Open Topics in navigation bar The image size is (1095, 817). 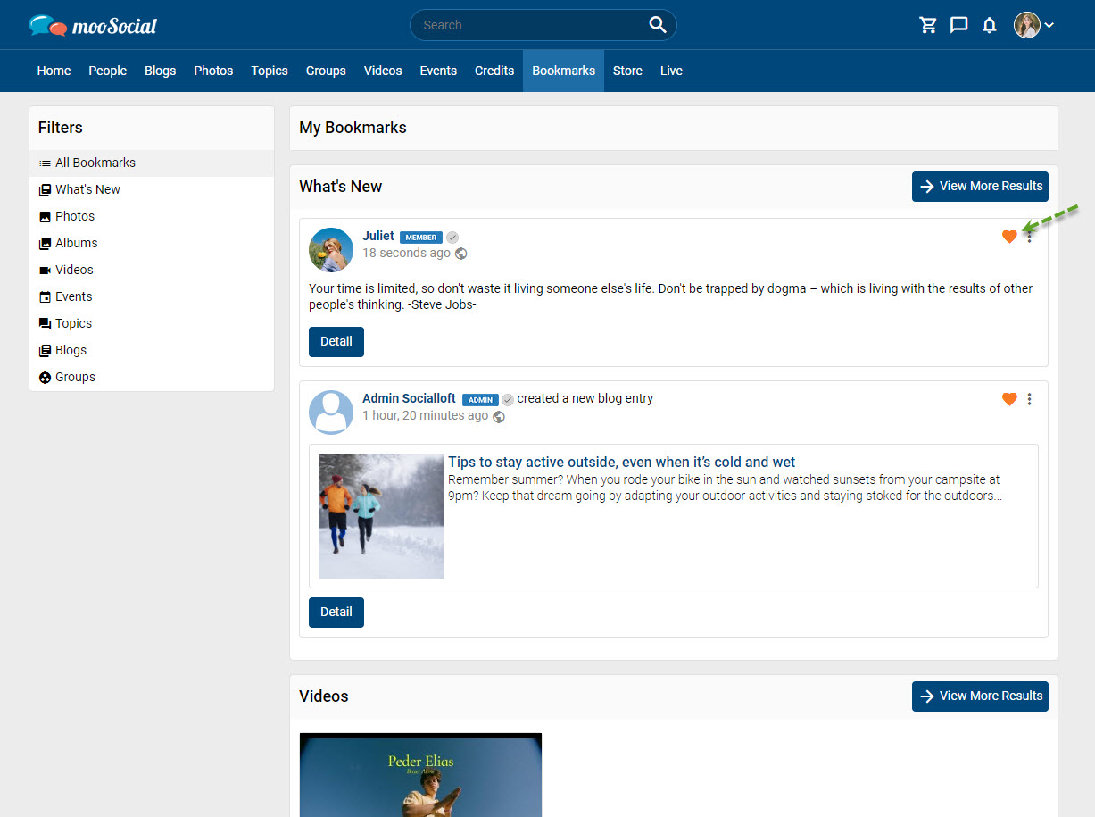point(270,71)
